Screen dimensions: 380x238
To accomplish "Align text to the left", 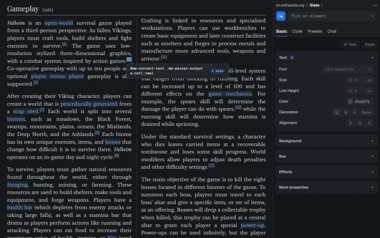I will pyautogui.click(x=350, y=123).
